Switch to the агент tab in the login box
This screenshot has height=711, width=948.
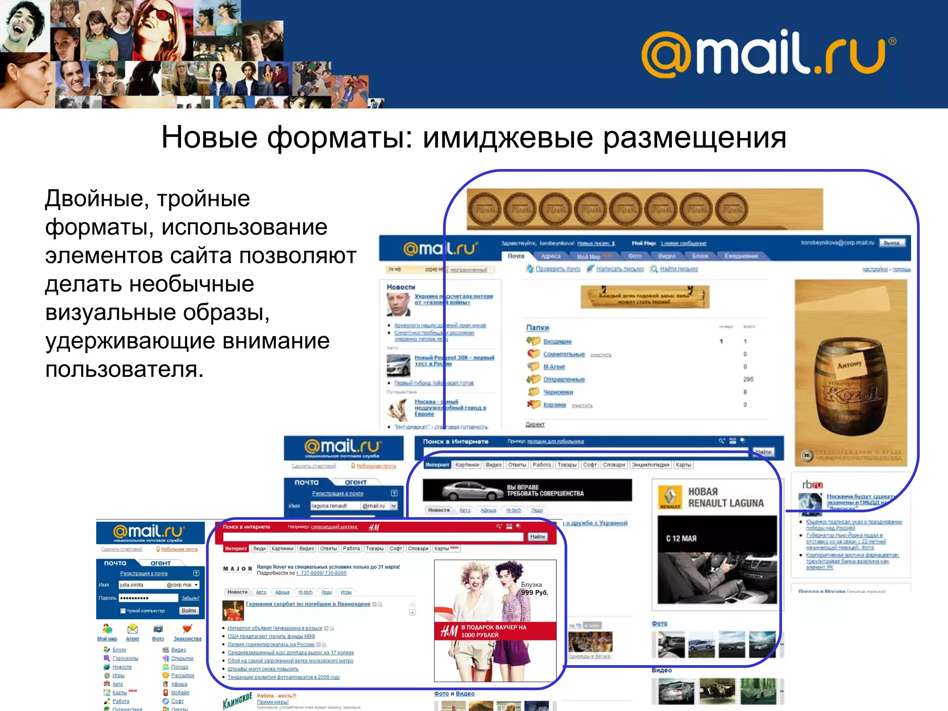point(161,563)
